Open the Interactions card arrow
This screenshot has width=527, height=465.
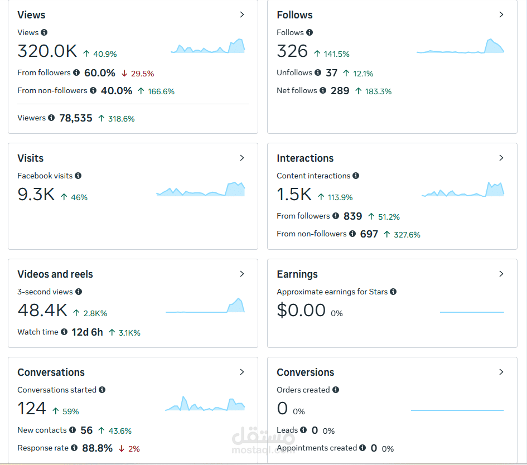pyautogui.click(x=501, y=158)
